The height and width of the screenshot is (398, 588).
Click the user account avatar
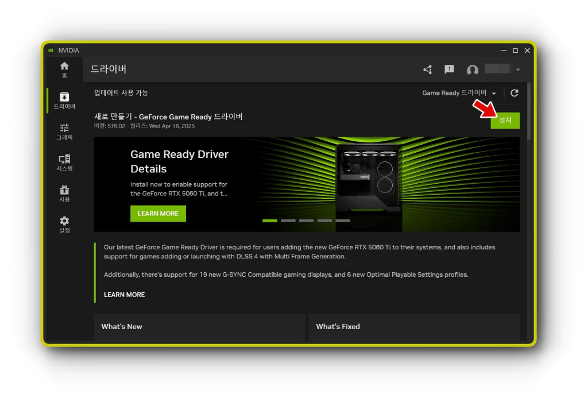(472, 69)
